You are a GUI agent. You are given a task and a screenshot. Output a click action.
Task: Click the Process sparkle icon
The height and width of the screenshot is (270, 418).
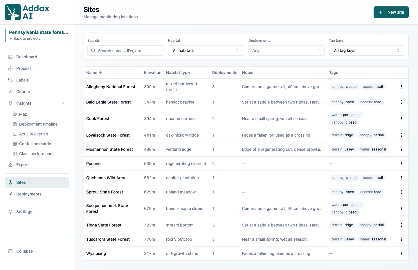tap(10, 68)
